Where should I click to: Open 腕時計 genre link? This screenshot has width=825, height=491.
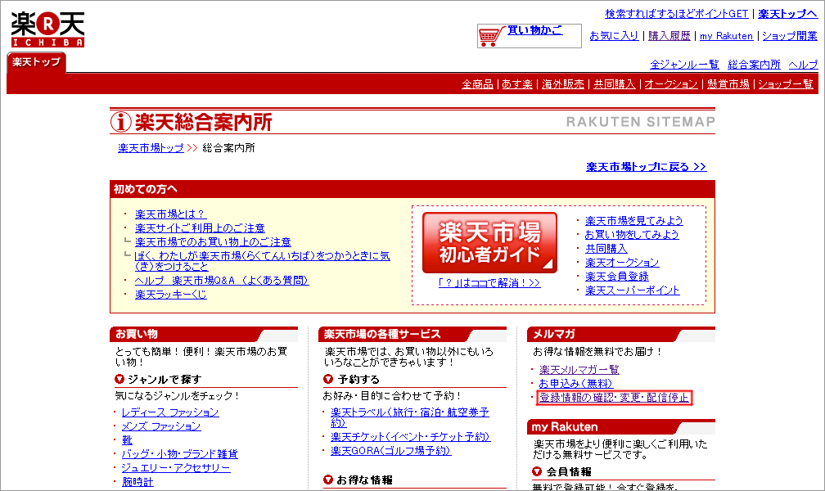click(x=137, y=481)
